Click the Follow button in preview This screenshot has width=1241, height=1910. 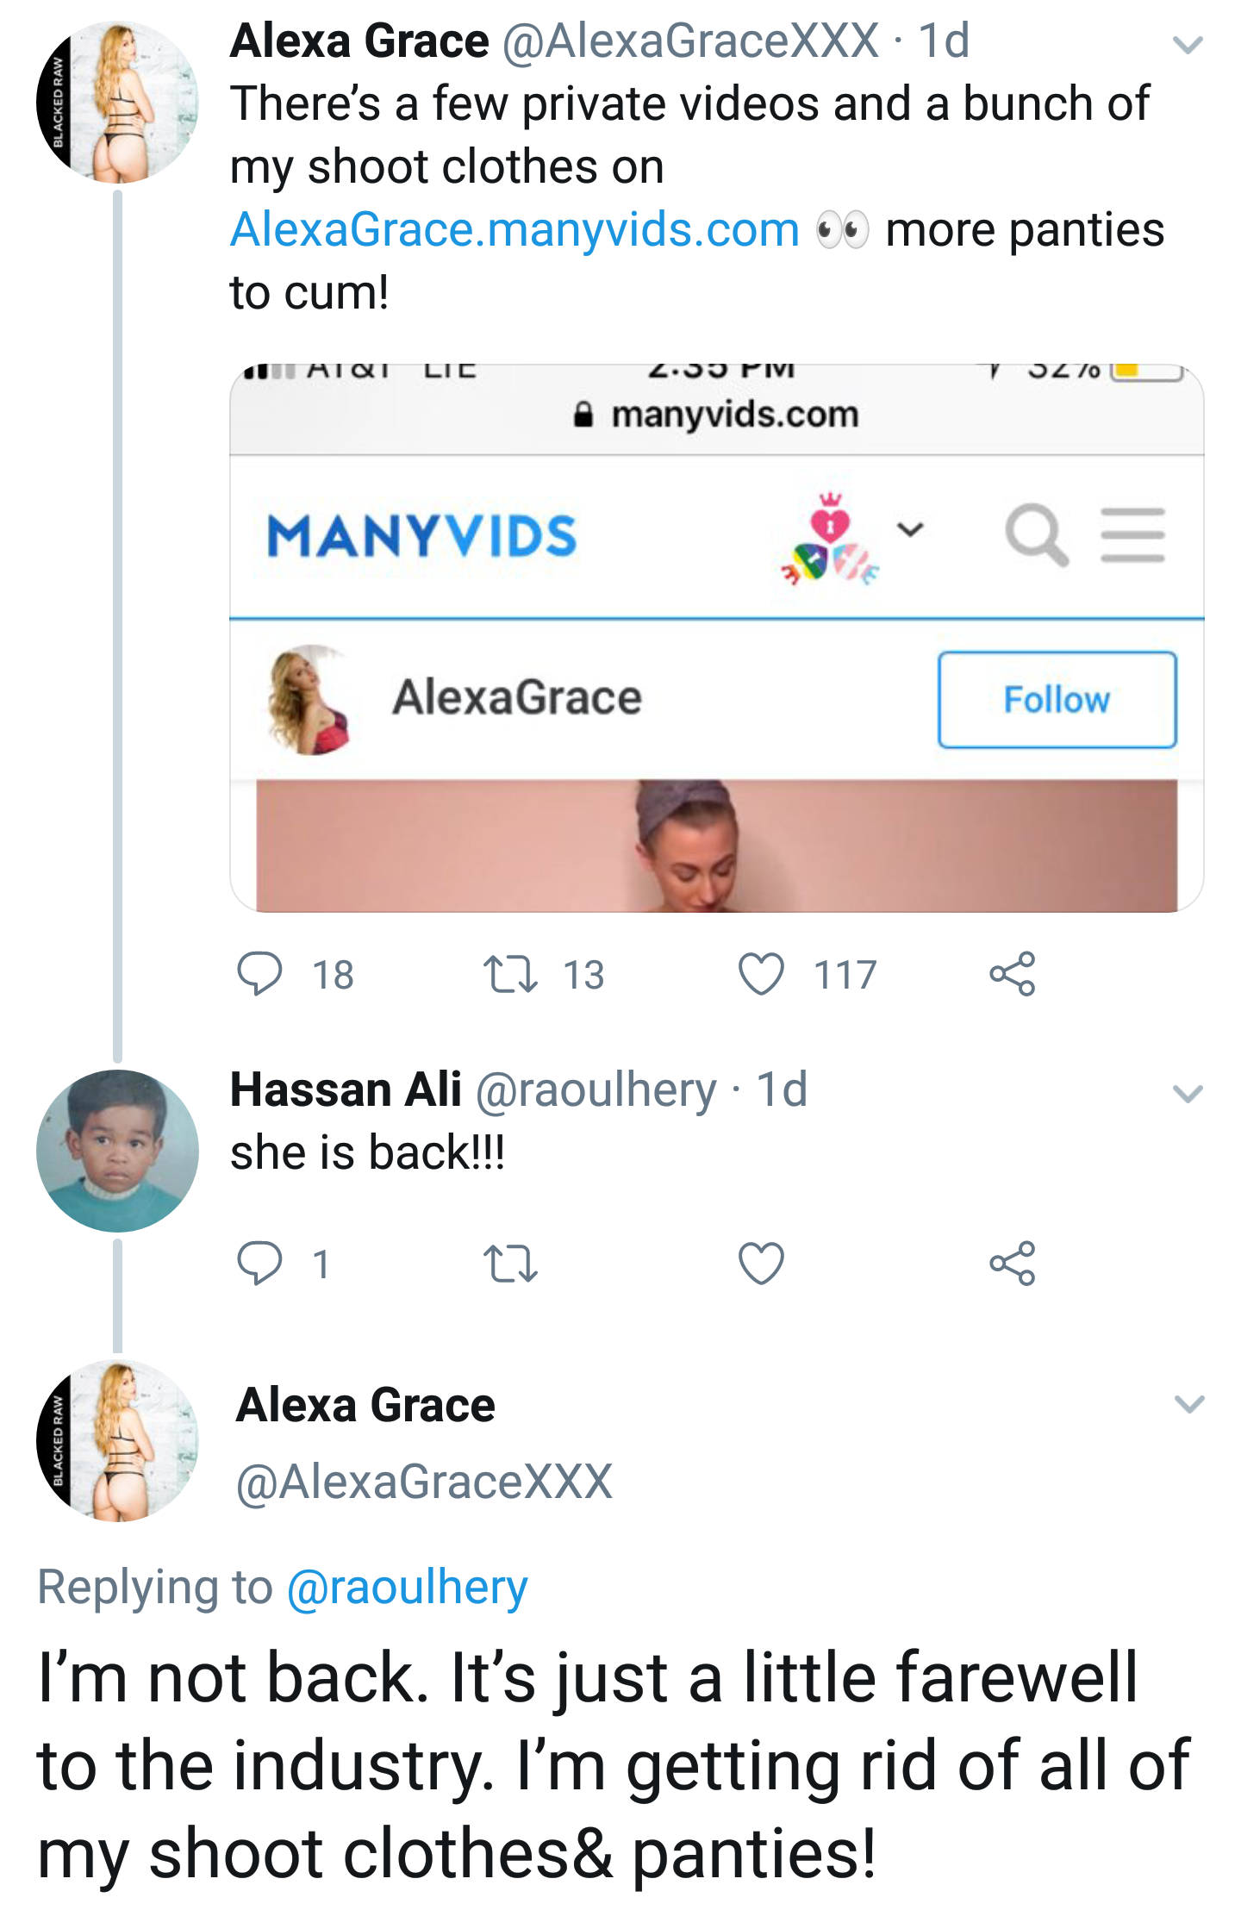tap(1057, 700)
